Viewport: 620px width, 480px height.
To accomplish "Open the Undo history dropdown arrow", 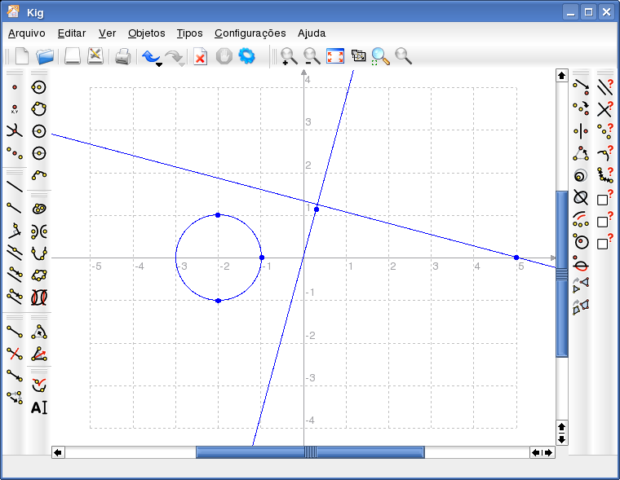I will pos(159,64).
